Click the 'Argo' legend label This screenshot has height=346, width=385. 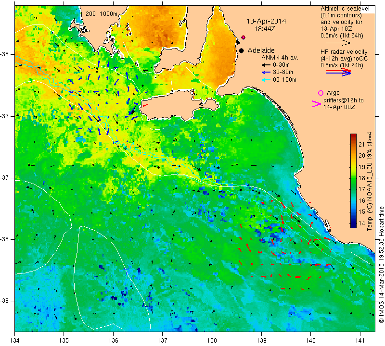point(333,93)
